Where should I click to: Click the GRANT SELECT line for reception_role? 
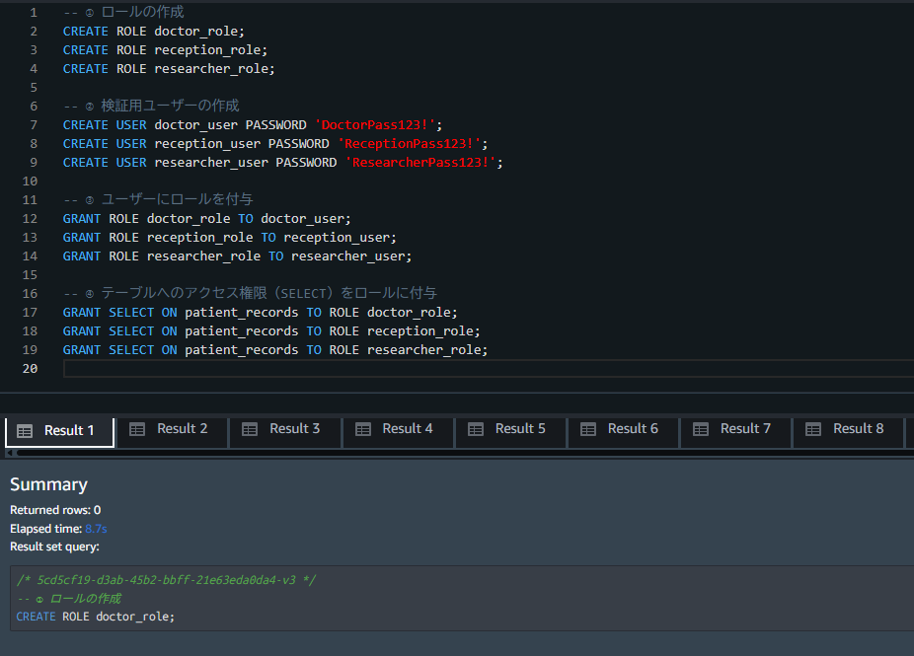(x=271, y=331)
